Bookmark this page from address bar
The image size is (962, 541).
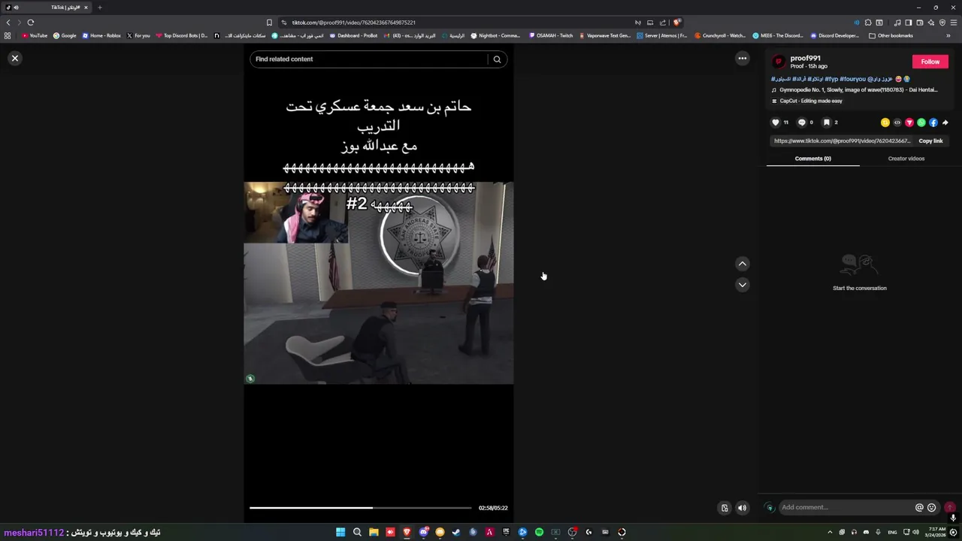pyautogui.click(x=269, y=23)
